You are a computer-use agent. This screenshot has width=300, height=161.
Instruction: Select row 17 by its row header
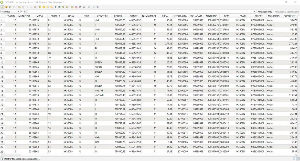(x=2, y=95)
